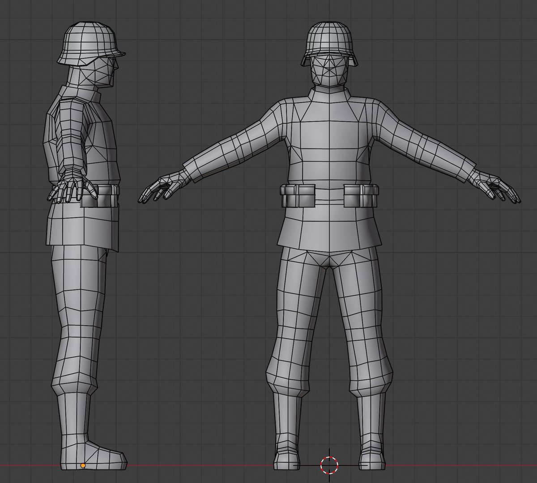
Task: Click the side-view soldier's belt pouch
Action: 100,196
